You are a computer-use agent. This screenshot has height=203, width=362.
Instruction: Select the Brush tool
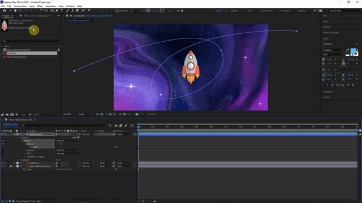click(68, 11)
